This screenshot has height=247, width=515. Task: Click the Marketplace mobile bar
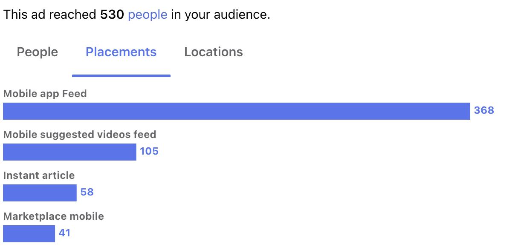[29, 233]
